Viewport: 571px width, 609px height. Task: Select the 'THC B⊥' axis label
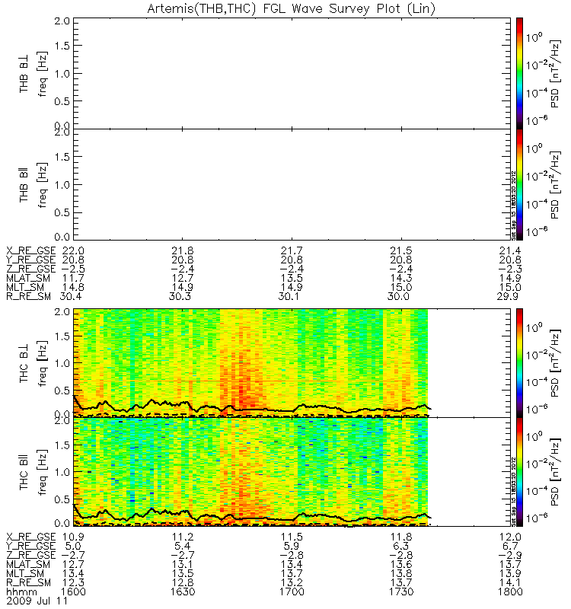(x=24, y=363)
